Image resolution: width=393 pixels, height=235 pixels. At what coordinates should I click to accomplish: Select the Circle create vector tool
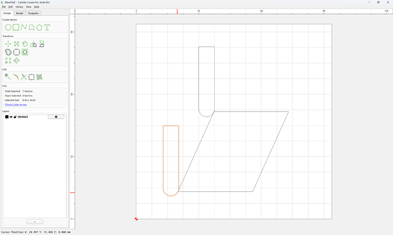coord(8,27)
